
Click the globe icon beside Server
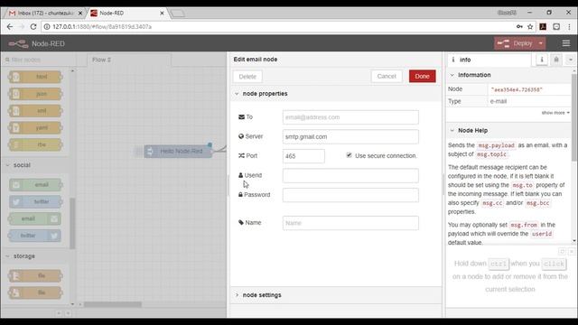tap(241, 136)
